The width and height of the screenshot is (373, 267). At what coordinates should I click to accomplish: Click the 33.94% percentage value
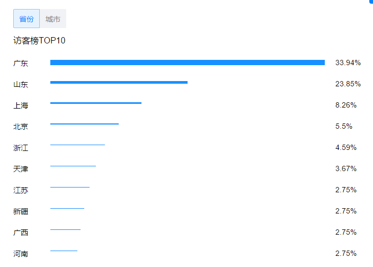click(348, 63)
